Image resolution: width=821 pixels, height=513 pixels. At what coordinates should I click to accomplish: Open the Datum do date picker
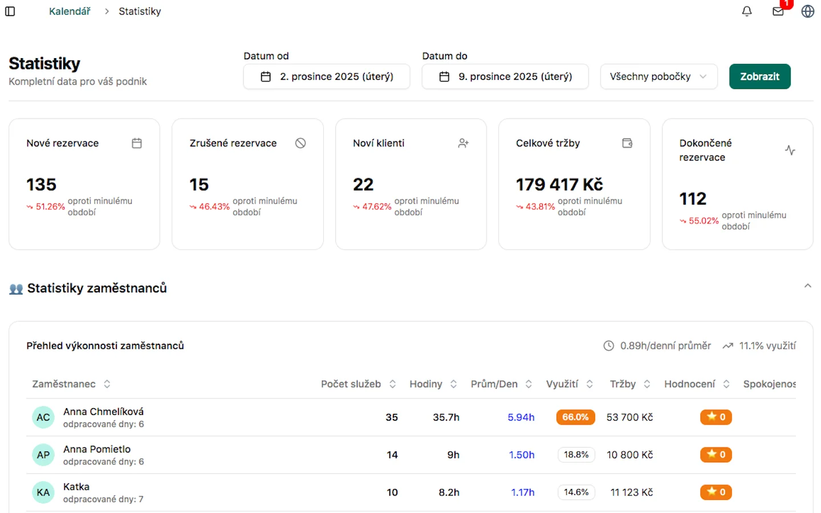point(505,76)
